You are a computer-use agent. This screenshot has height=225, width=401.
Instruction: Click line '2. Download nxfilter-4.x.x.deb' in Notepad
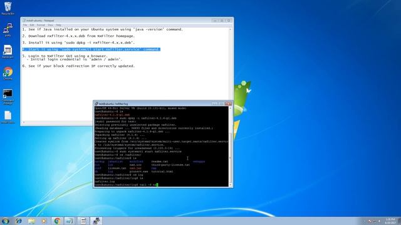(78, 36)
